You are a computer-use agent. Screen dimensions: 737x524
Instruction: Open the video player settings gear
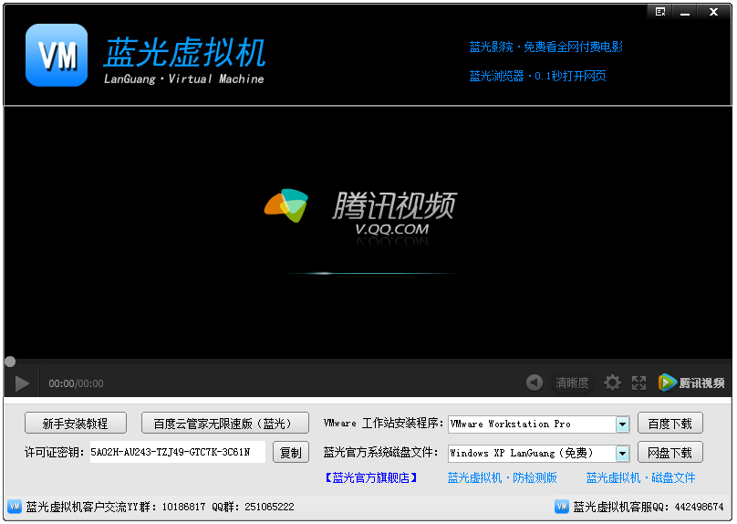[x=612, y=383]
